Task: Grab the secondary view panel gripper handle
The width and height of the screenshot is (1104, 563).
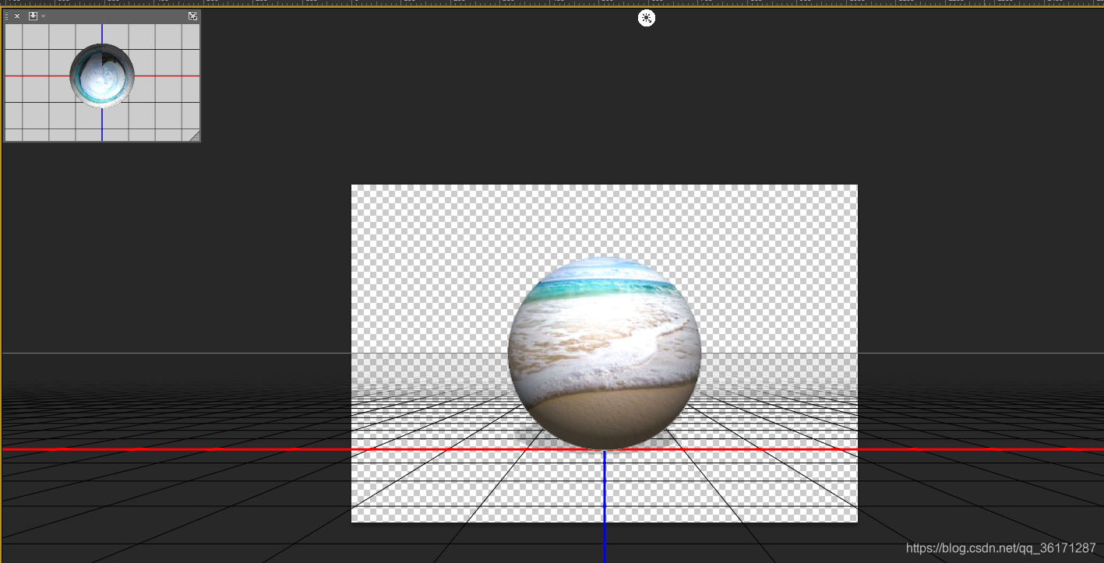Action: (7, 16)
